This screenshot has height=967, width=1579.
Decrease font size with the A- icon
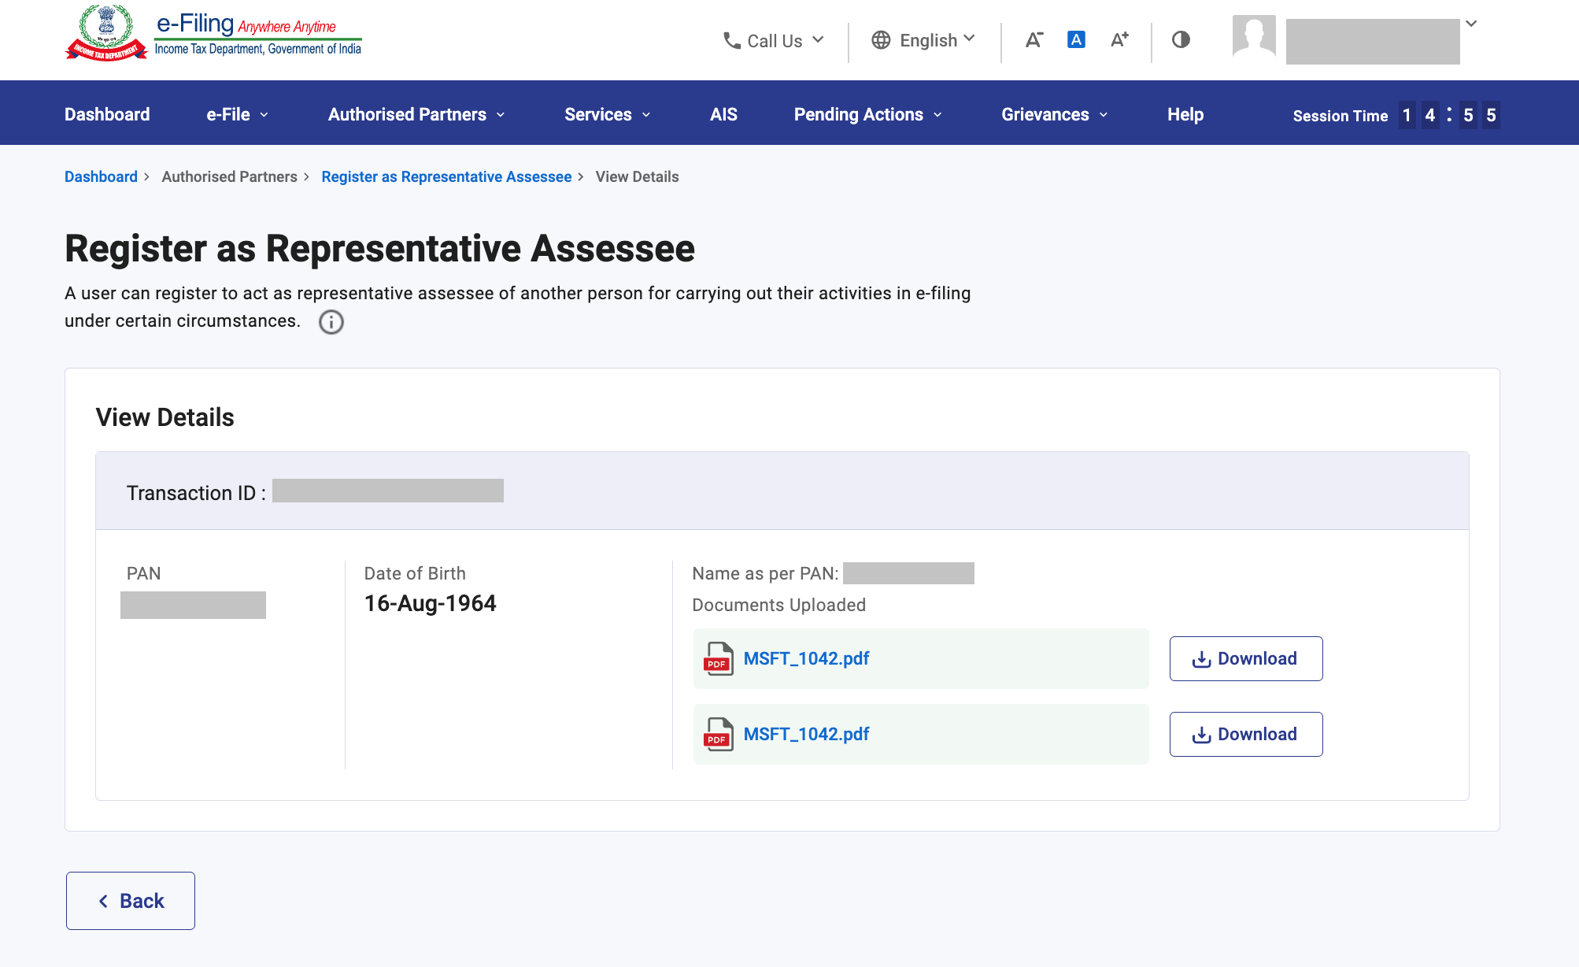1034,40
